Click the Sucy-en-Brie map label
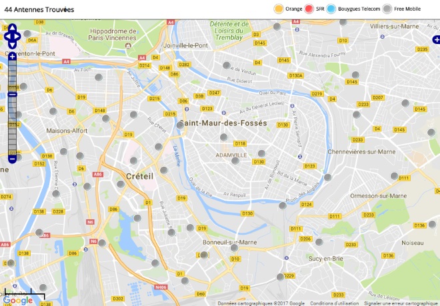440x306 pixels. tap(326, 259)
